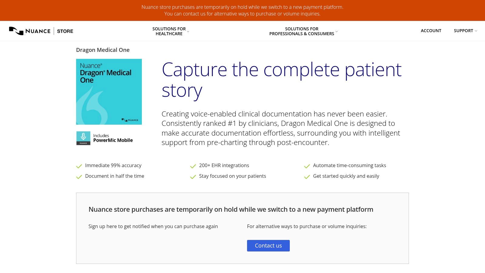Click the 'Nuance store purchases are temporarily on hold' heading in the gray box
Image resolution: width=485 pixels, height=273 pixels.
tap(231, 209)
